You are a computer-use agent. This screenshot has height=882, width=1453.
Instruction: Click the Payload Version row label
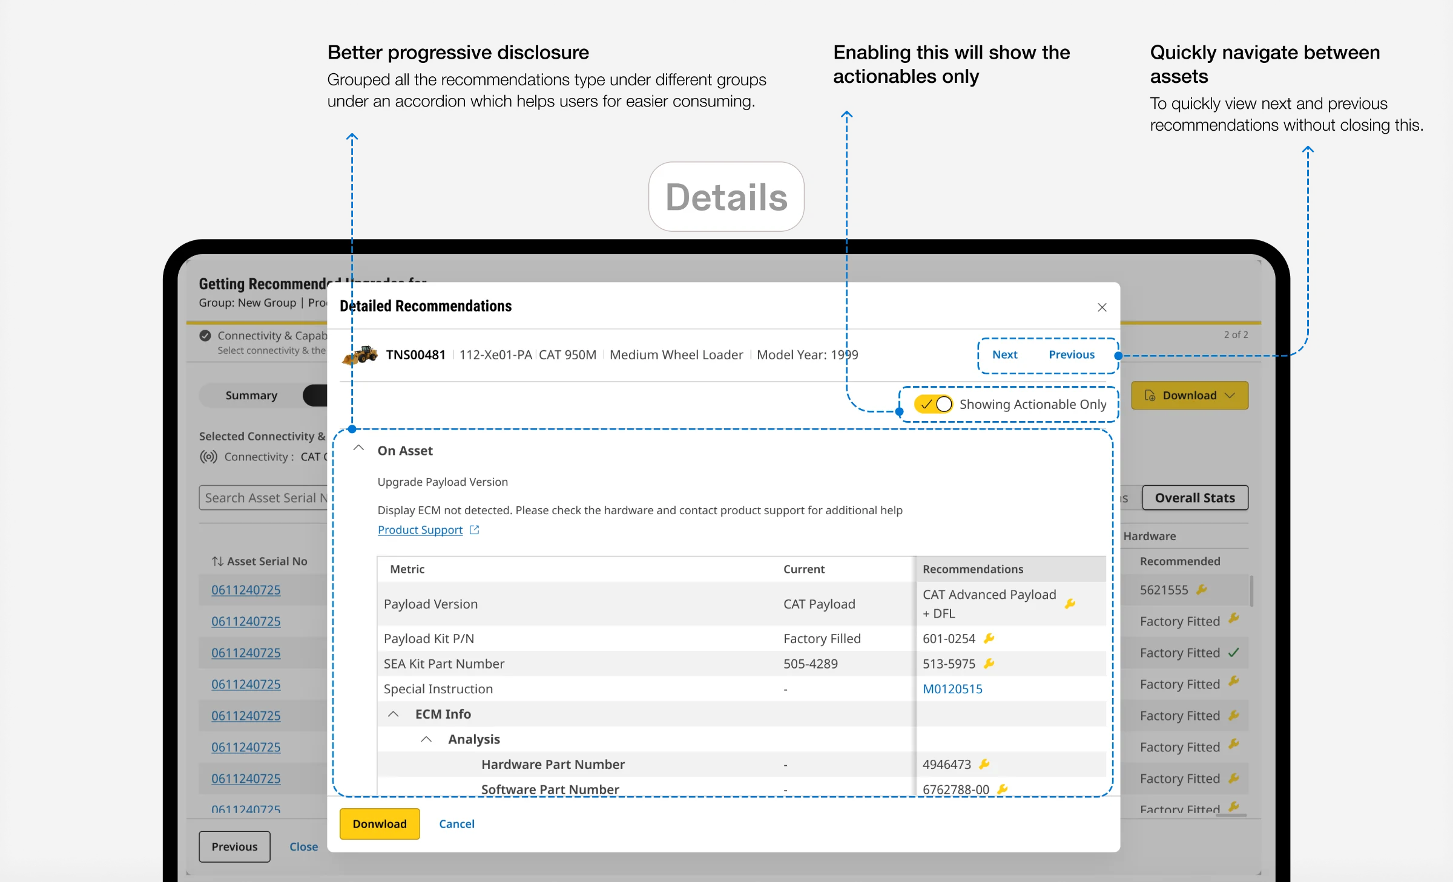(430, 604)
